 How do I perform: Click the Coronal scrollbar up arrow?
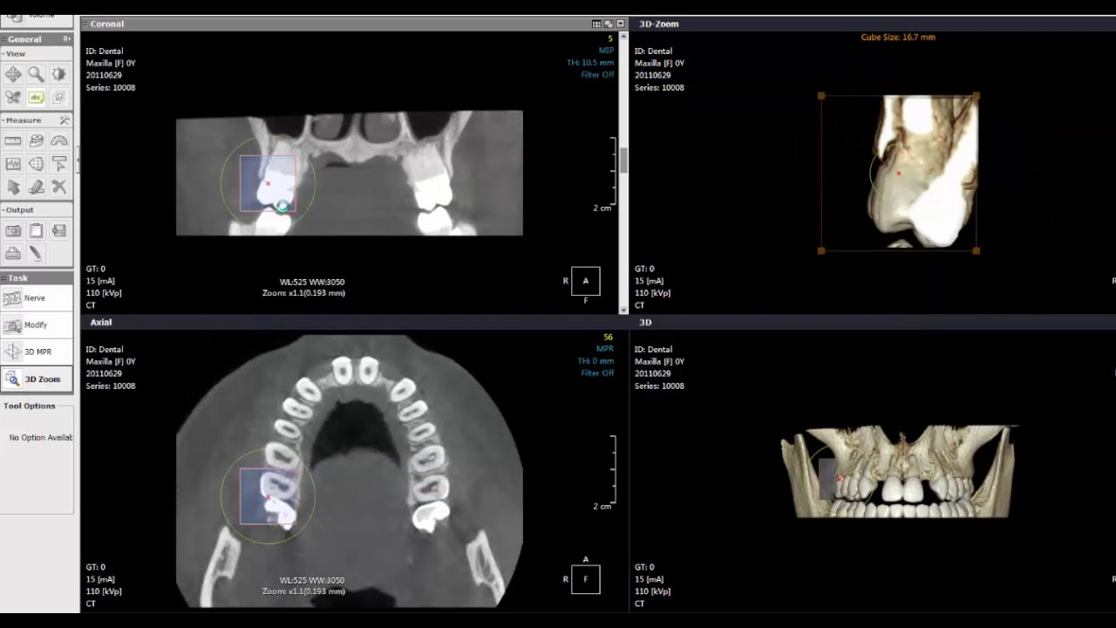pyautogui.click(x=623, y=38)
